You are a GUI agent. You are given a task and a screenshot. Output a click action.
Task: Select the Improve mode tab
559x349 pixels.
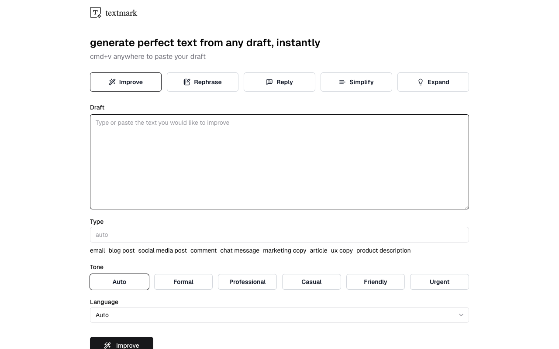(126, 82)
